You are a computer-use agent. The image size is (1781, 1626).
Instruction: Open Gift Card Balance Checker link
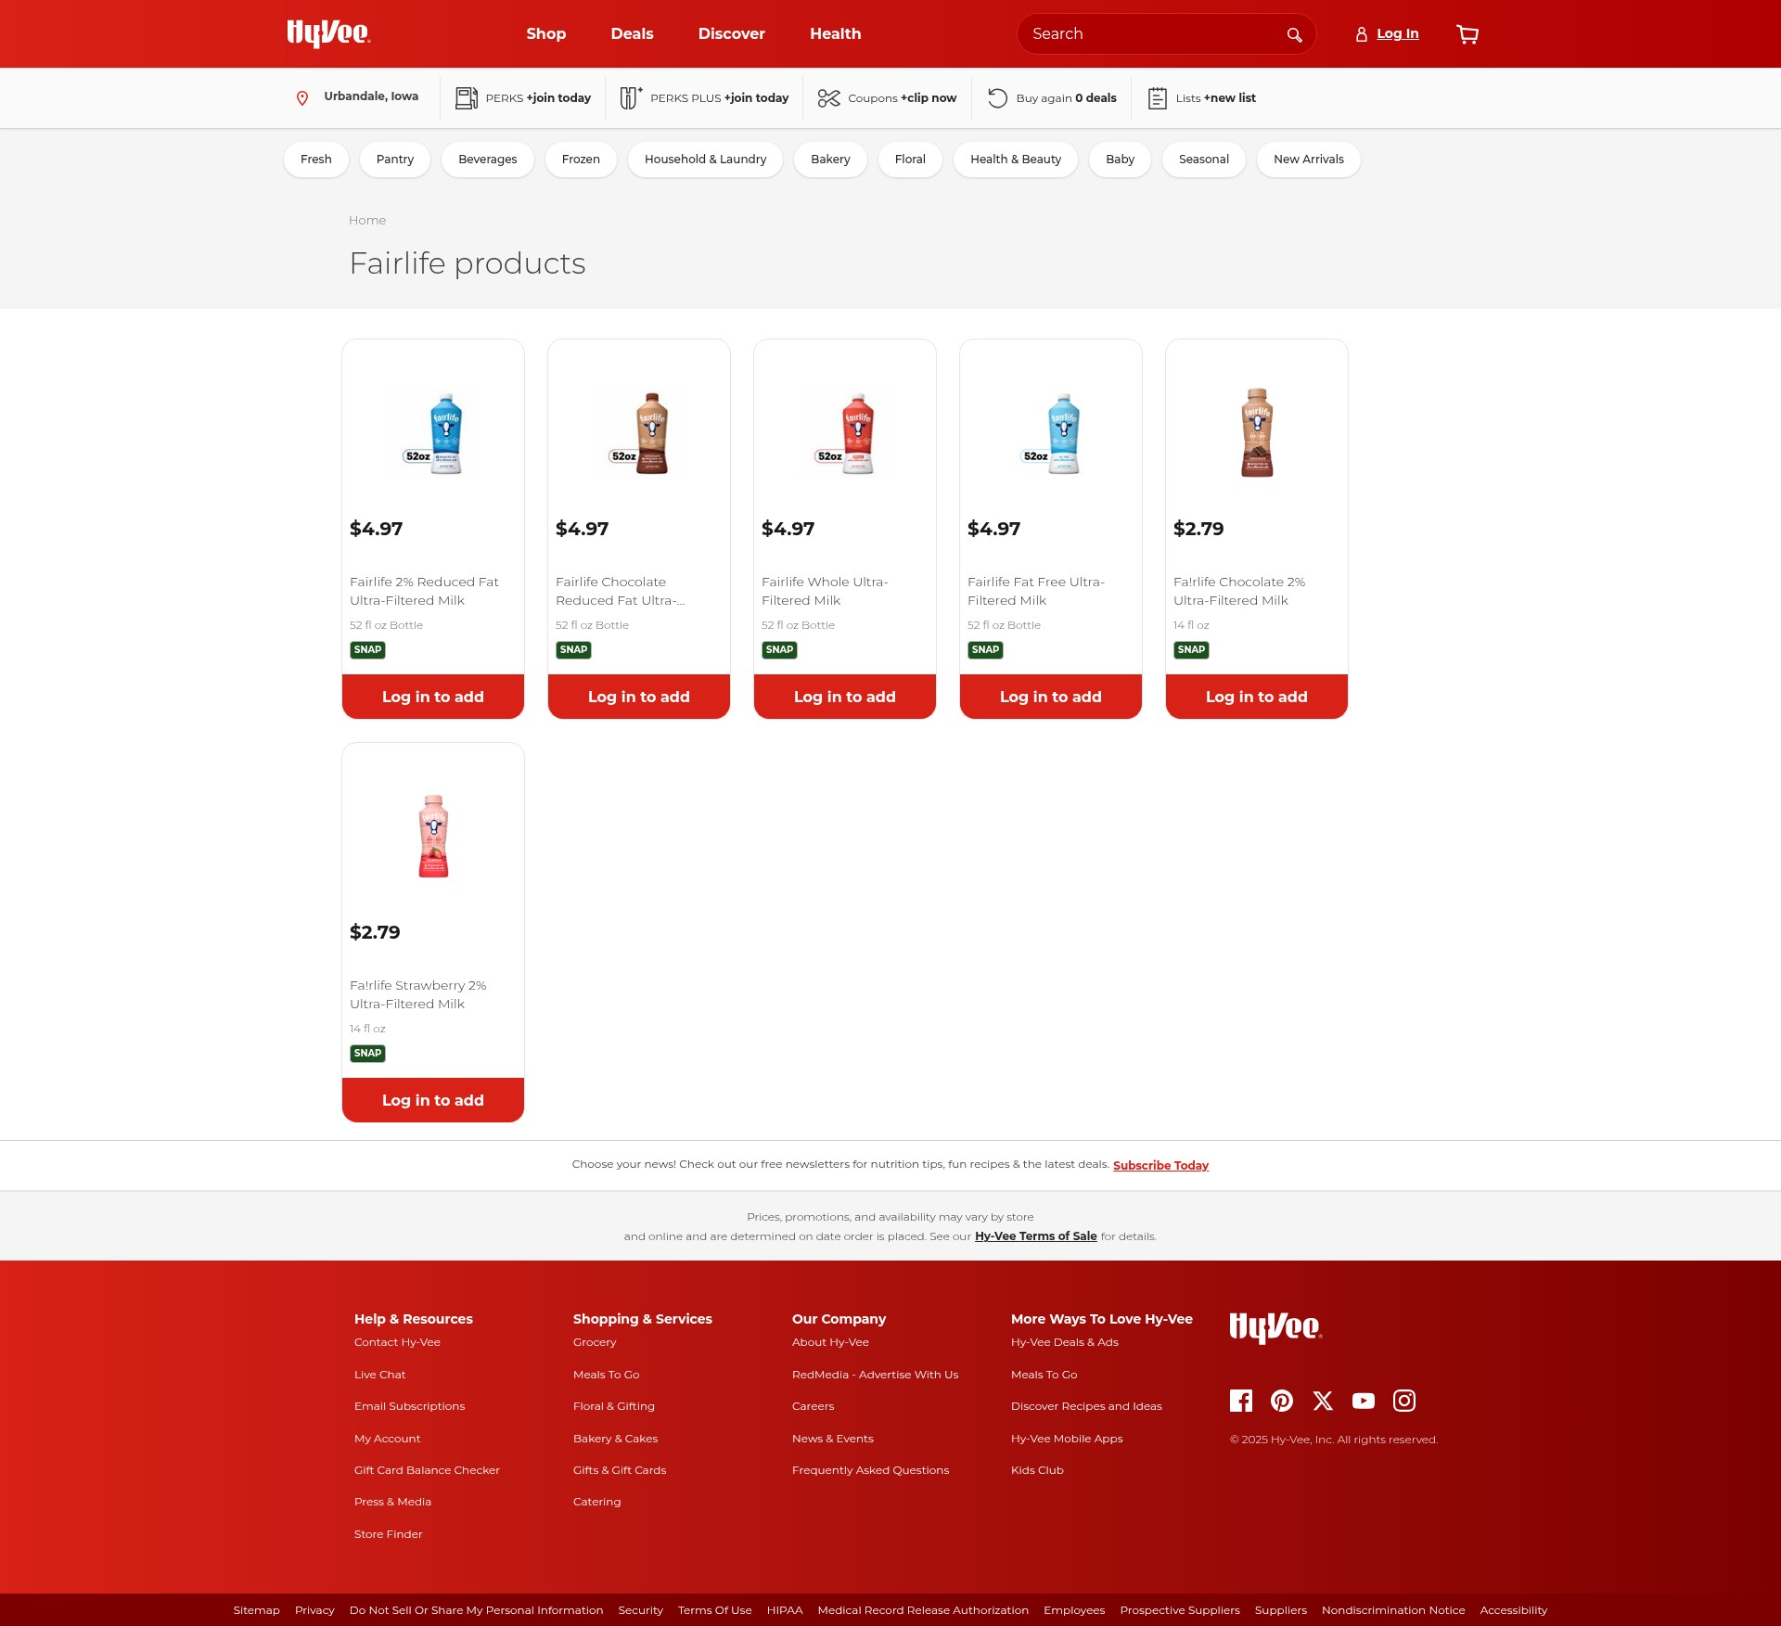coord(427,1470)
